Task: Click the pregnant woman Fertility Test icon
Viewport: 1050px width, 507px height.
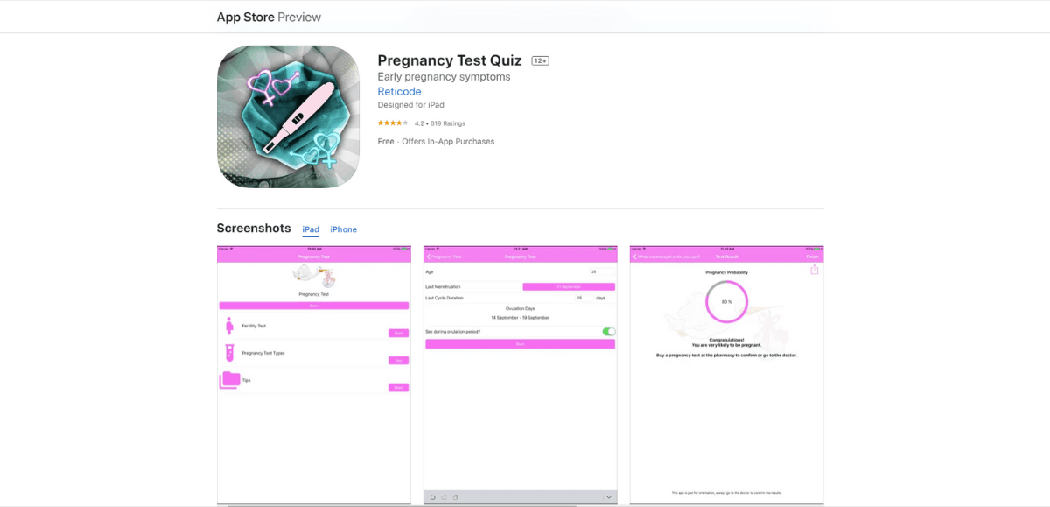Action: (229, 326)
